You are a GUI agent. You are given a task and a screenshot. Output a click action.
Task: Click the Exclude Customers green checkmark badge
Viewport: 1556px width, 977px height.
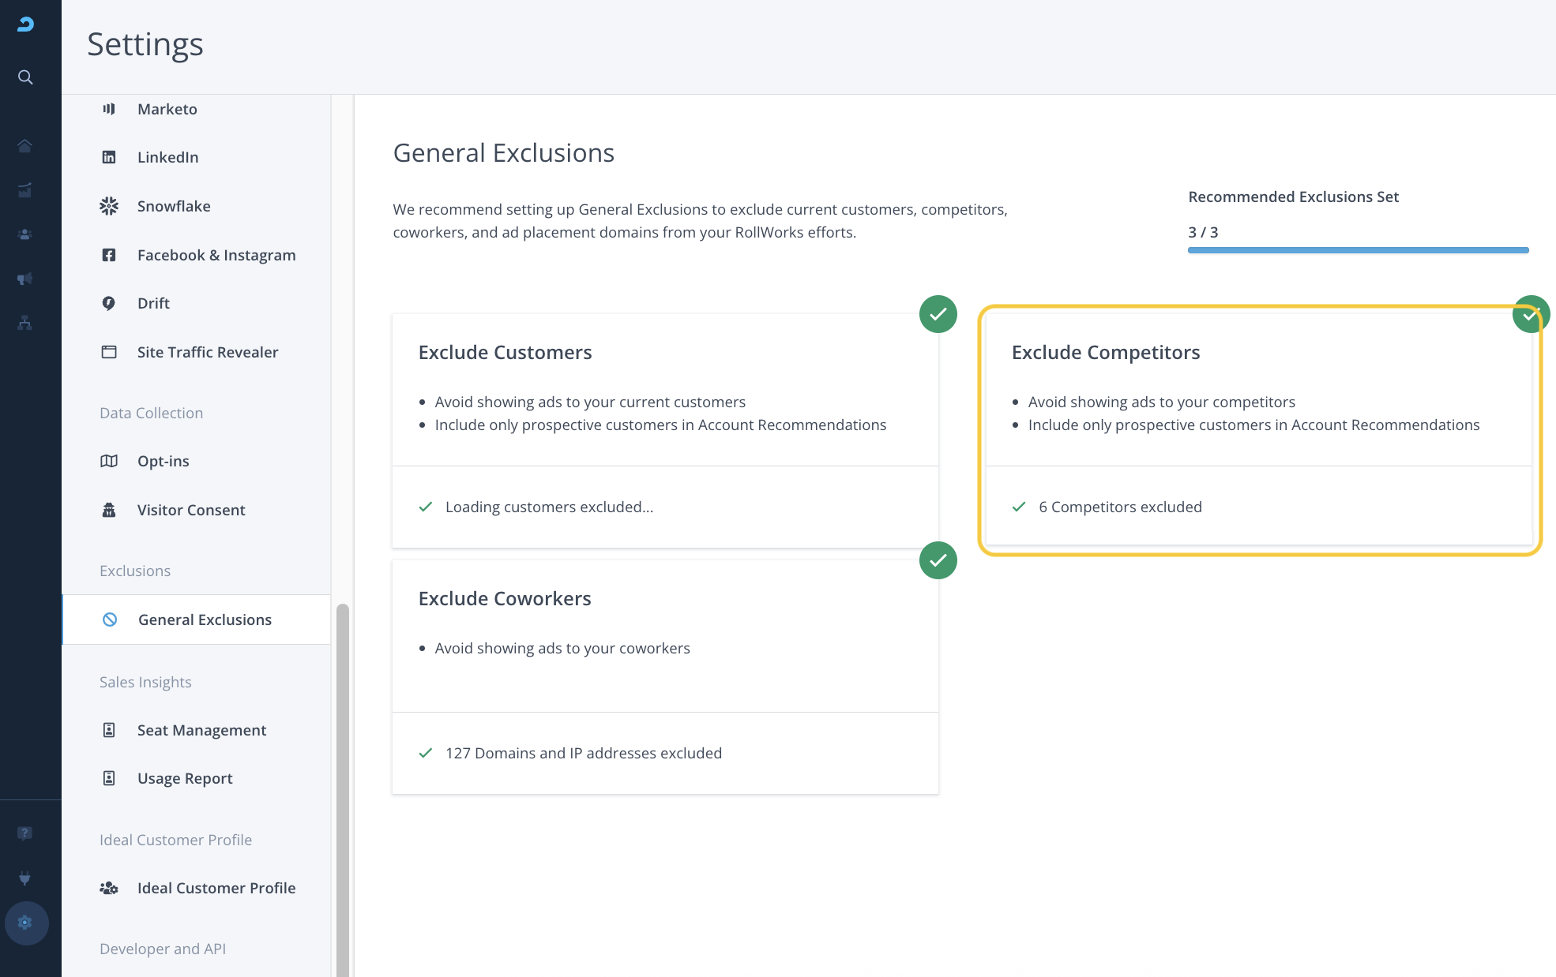(938, 314)
